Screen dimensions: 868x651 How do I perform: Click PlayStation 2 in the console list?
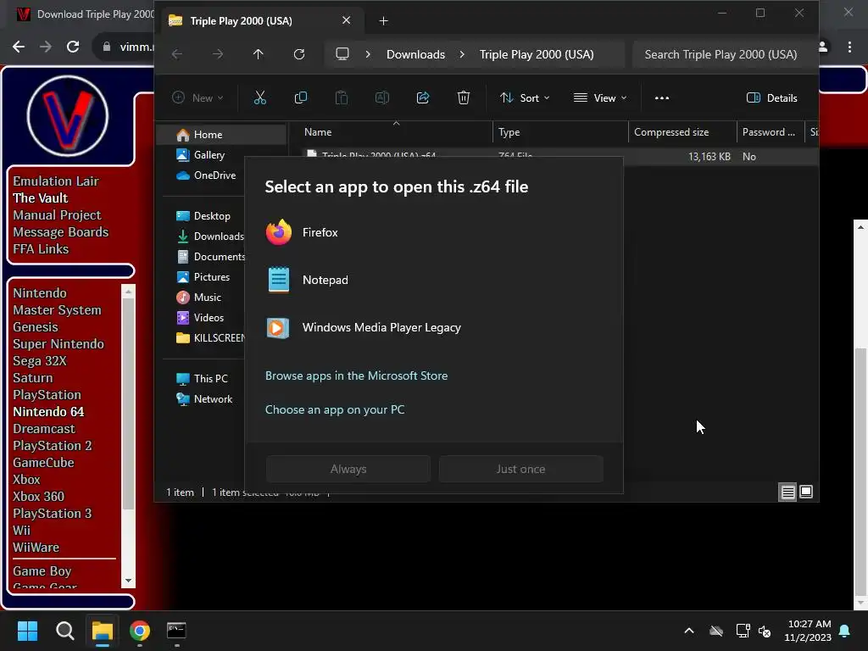tap(53, 446)
